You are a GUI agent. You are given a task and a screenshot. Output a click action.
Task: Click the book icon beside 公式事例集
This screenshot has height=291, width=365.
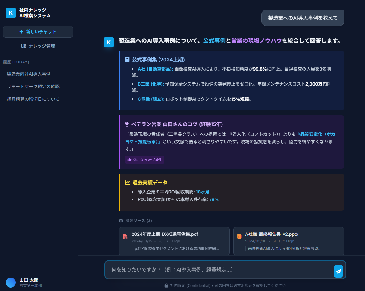(127, 60)
